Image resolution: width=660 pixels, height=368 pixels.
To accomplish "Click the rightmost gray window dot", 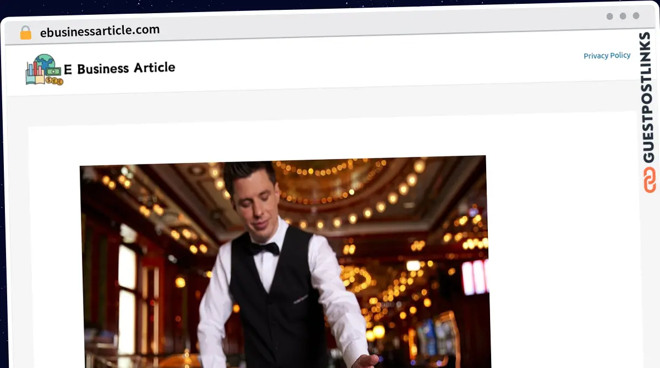I will tap(636, 16).
